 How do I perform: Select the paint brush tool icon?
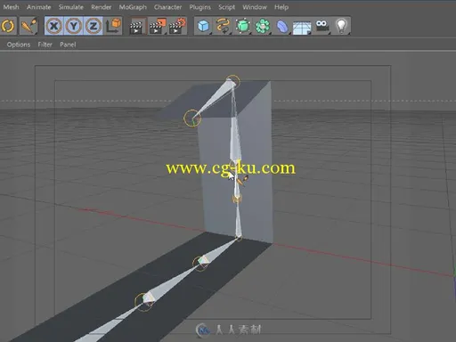28,26
